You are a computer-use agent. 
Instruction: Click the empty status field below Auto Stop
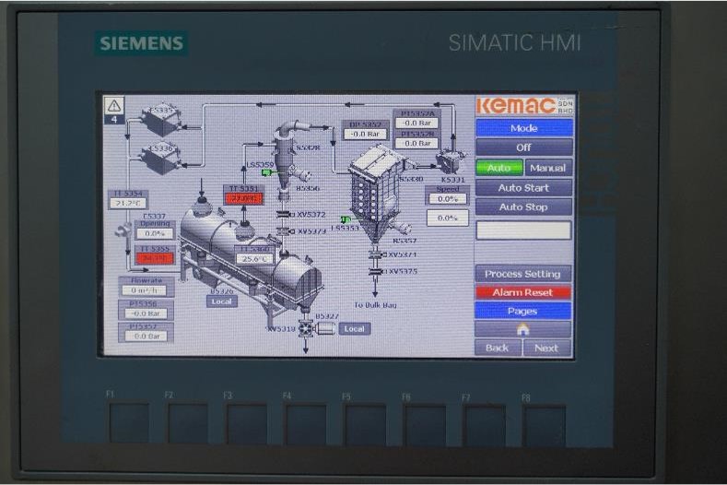point(523,231)
